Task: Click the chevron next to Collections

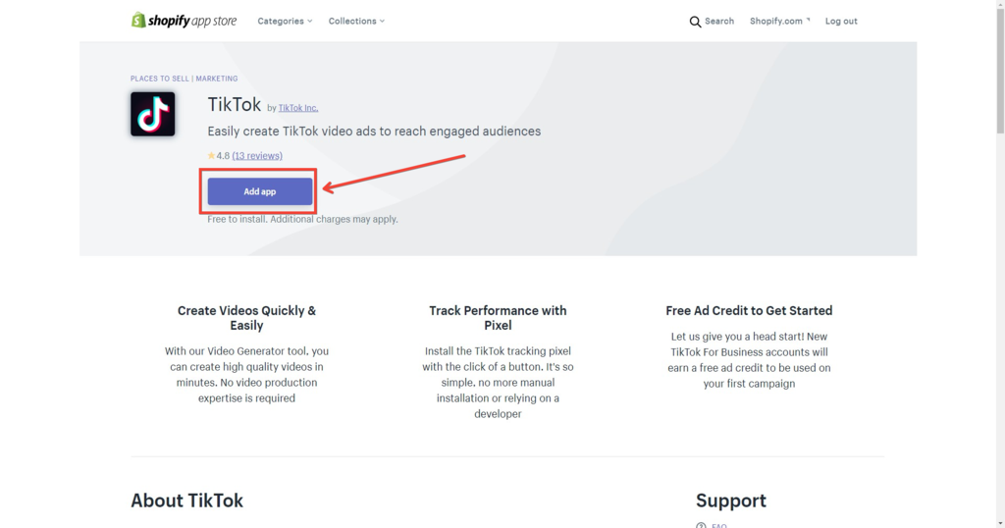Action: pyautogui.click(x=382, y=21)
